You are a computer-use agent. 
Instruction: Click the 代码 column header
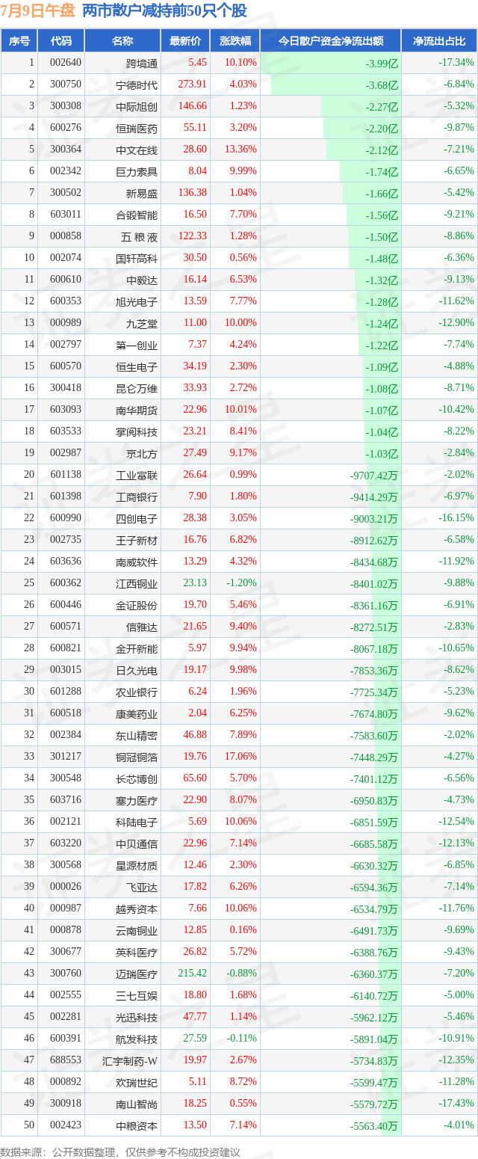pos(61,41)
